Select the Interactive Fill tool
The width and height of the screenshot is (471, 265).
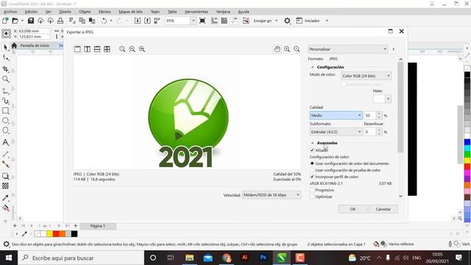click(x=5, y=208)
